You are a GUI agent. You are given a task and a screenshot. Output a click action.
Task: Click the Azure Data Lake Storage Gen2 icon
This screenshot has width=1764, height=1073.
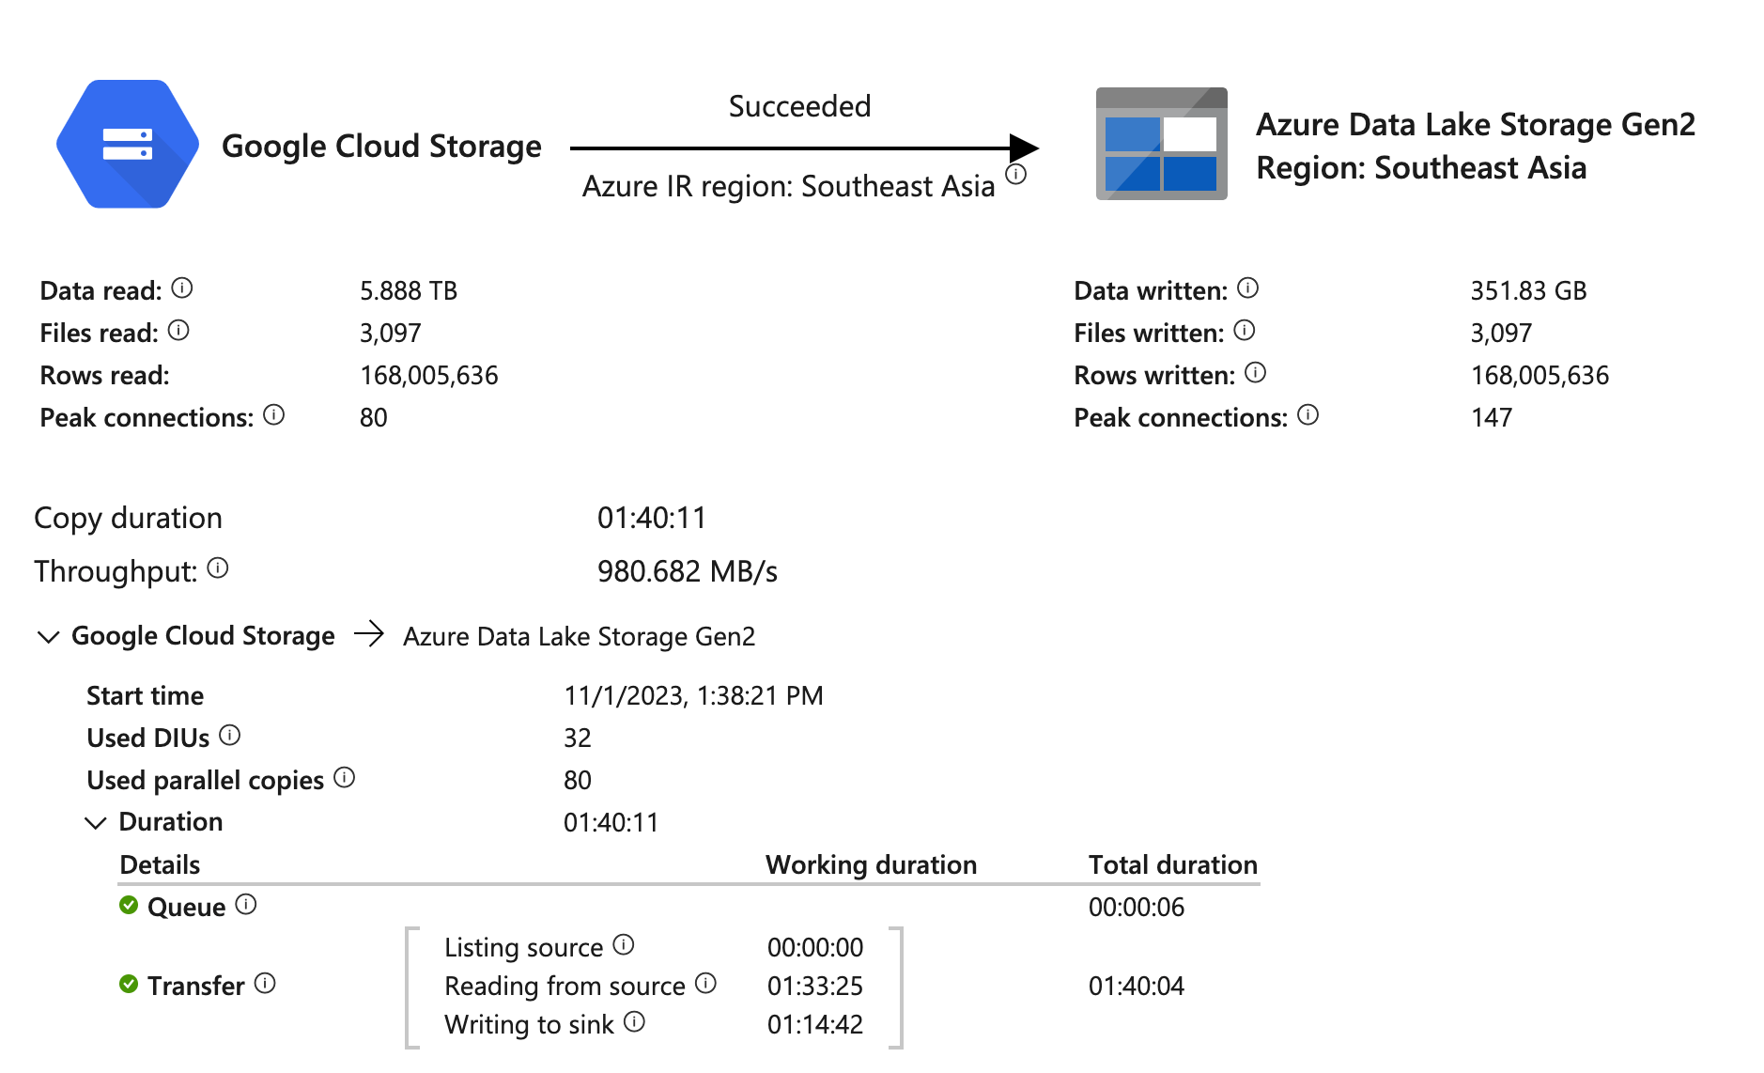pyautogui.click(x=1161, y=144)
